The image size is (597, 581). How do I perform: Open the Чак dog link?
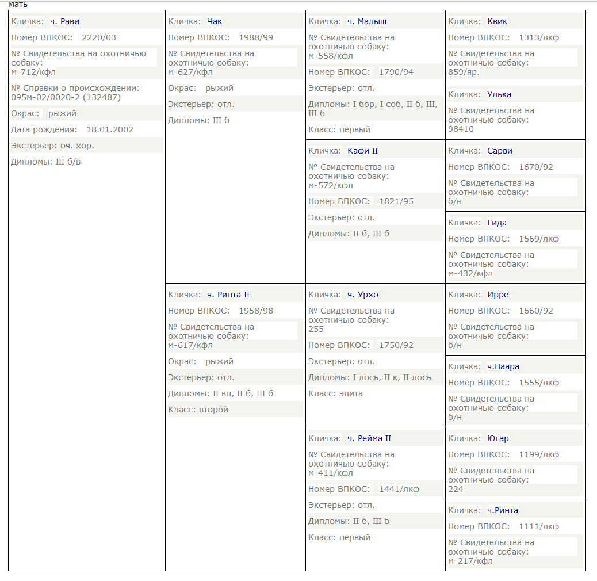215,21
